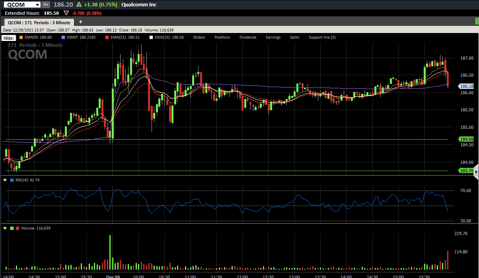
Task: Click Extended Hours 185.50 value
Action: [x=51, y=13]
